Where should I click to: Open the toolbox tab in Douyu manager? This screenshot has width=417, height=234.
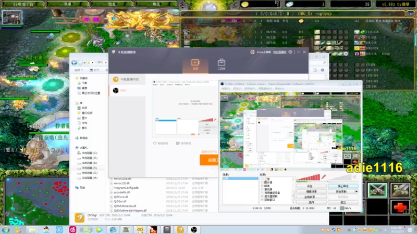[x=221, y=64]
